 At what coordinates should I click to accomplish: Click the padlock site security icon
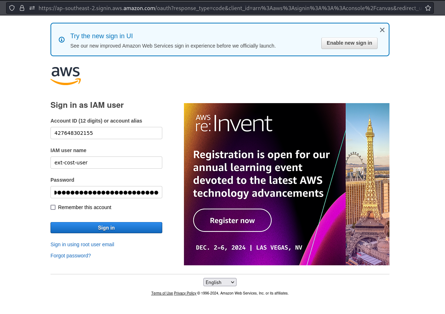[22, 8]
